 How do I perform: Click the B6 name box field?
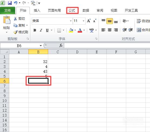tap(19, 46)
